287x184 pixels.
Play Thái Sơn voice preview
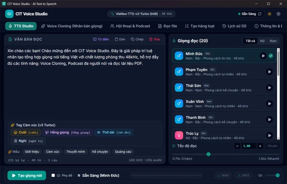pyautogui.click(x=269, y=88)
